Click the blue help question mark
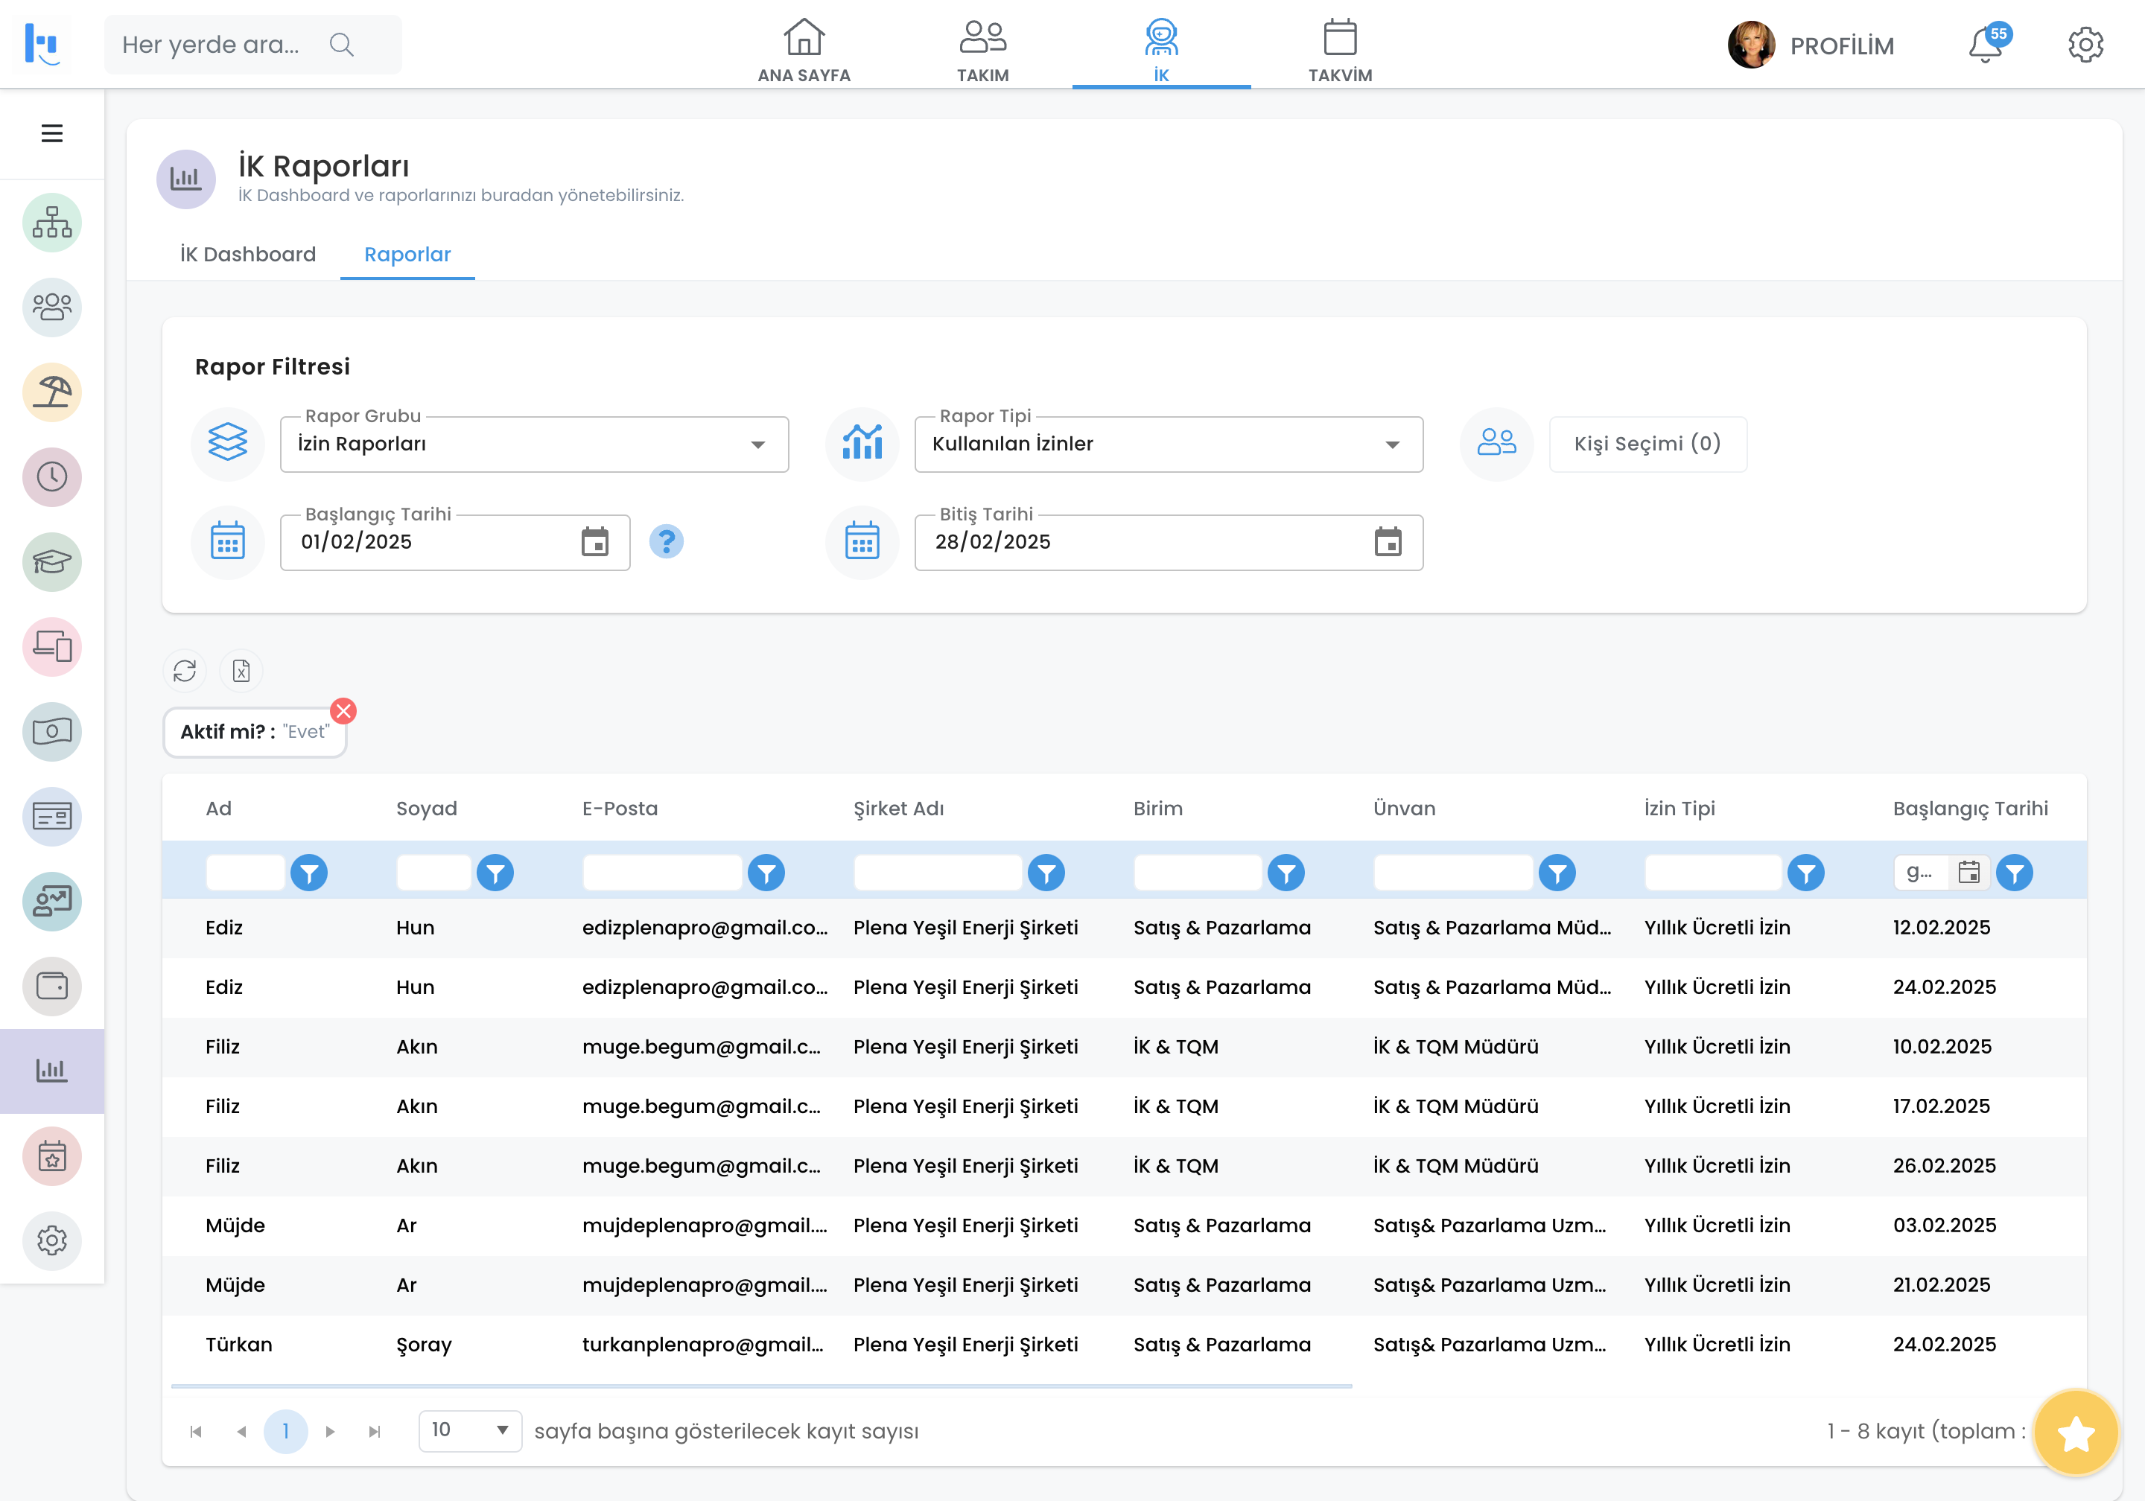The image size is (2145, 1501). (x=666, y=542)
